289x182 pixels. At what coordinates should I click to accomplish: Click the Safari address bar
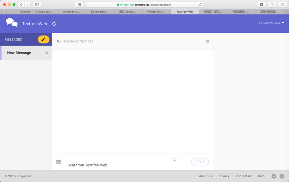click(144, 5)
